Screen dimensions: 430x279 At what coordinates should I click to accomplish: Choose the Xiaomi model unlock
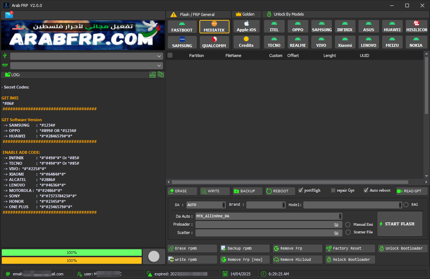[345, 42]
